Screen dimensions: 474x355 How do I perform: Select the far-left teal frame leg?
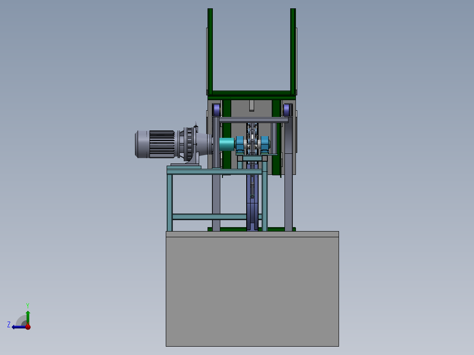(170, 203)
